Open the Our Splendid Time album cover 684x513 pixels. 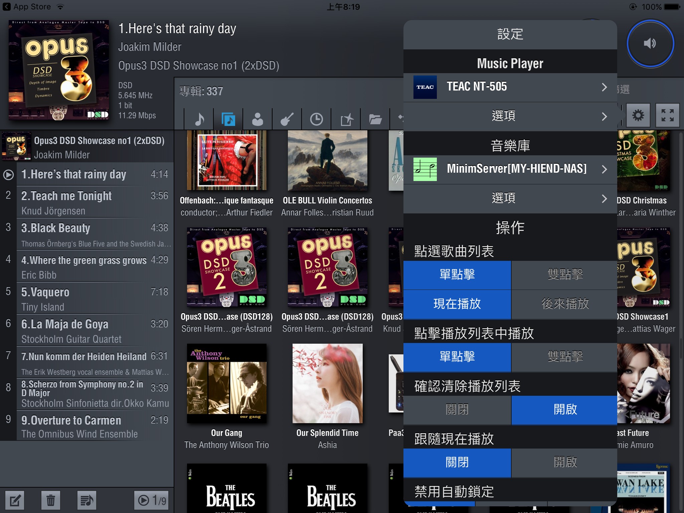[328, 383]
